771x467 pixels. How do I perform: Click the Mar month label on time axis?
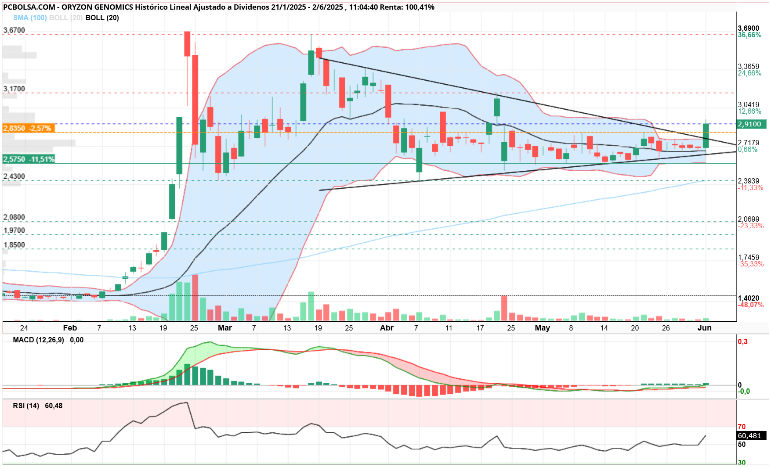(x=225, y=328)
